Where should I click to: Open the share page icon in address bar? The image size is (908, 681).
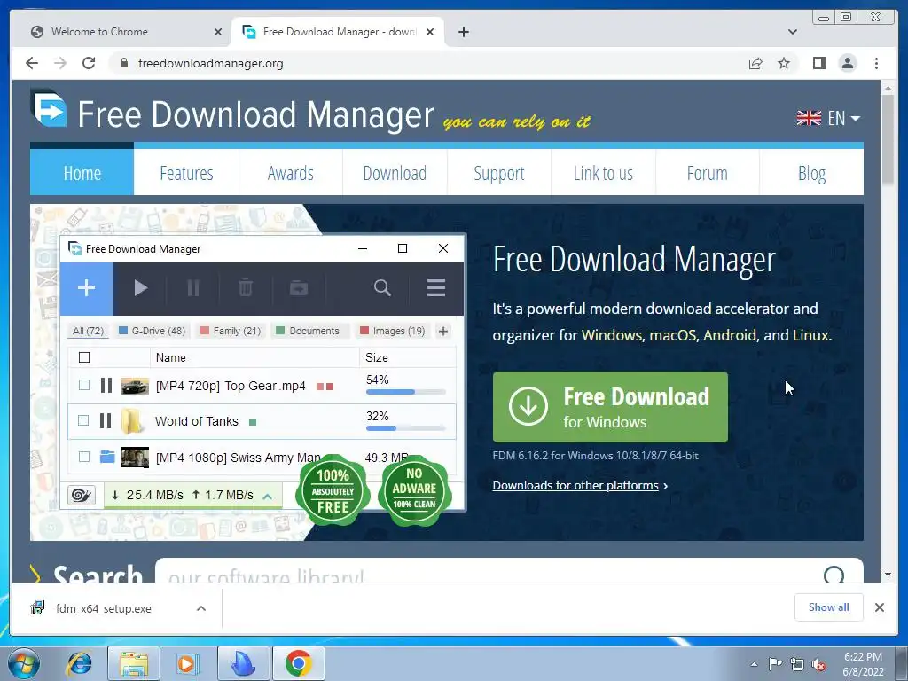755,63
